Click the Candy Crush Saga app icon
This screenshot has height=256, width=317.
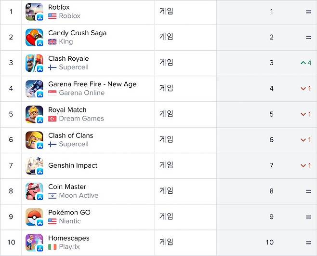(x=34, y=37)
